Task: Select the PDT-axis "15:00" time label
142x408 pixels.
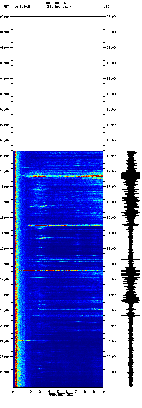Action: pyautogui.click(x=5, y=249)
